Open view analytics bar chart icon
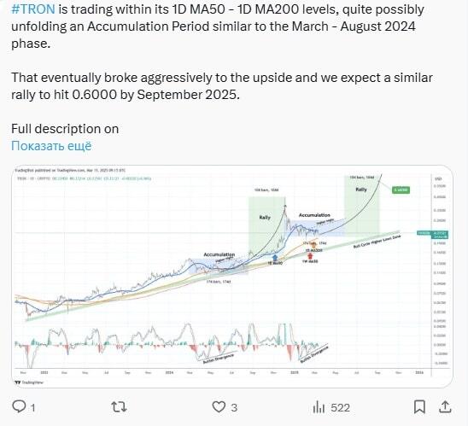Viewport: 468px width, 426px height. pos(319,407)
